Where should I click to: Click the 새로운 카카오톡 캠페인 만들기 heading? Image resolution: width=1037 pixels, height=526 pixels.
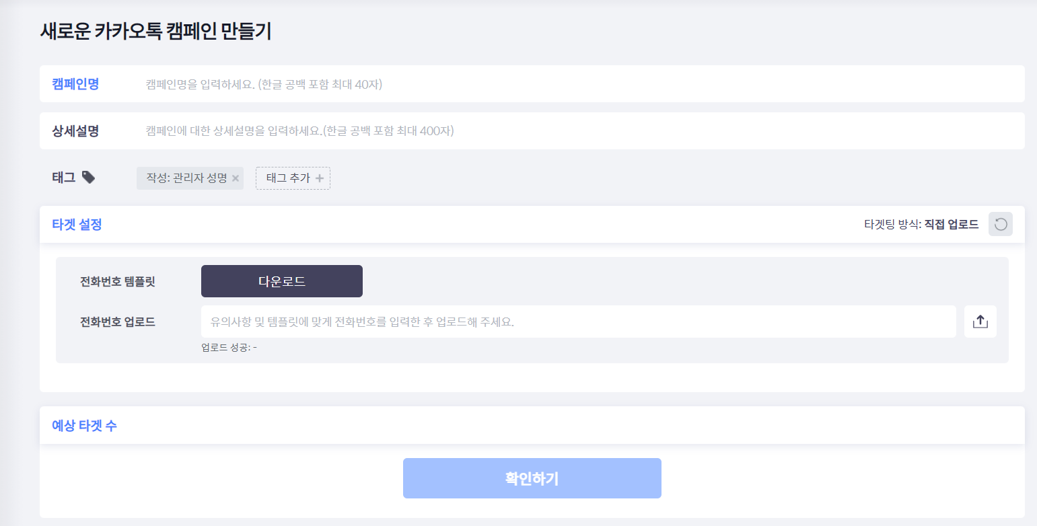[x=155, y=31]
